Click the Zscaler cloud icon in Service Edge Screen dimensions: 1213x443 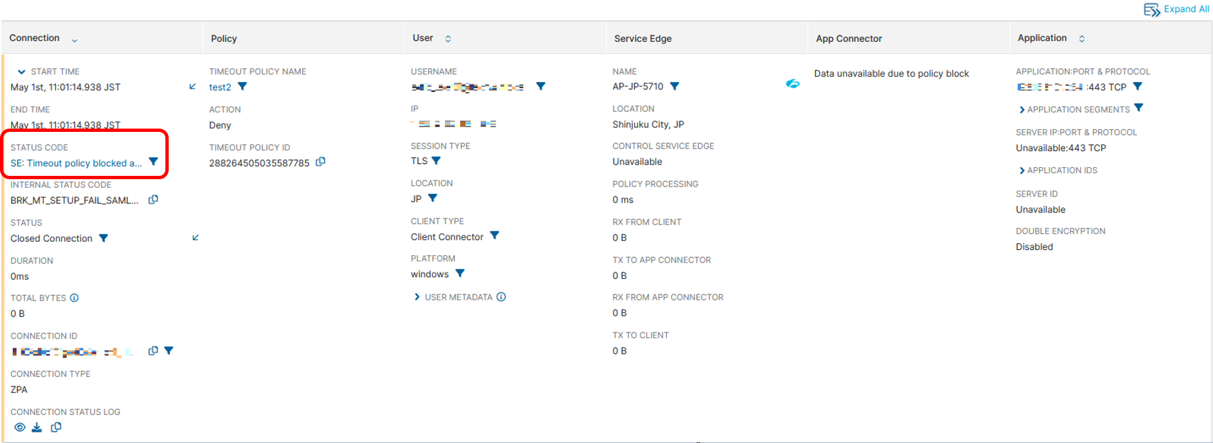(792, 84)
